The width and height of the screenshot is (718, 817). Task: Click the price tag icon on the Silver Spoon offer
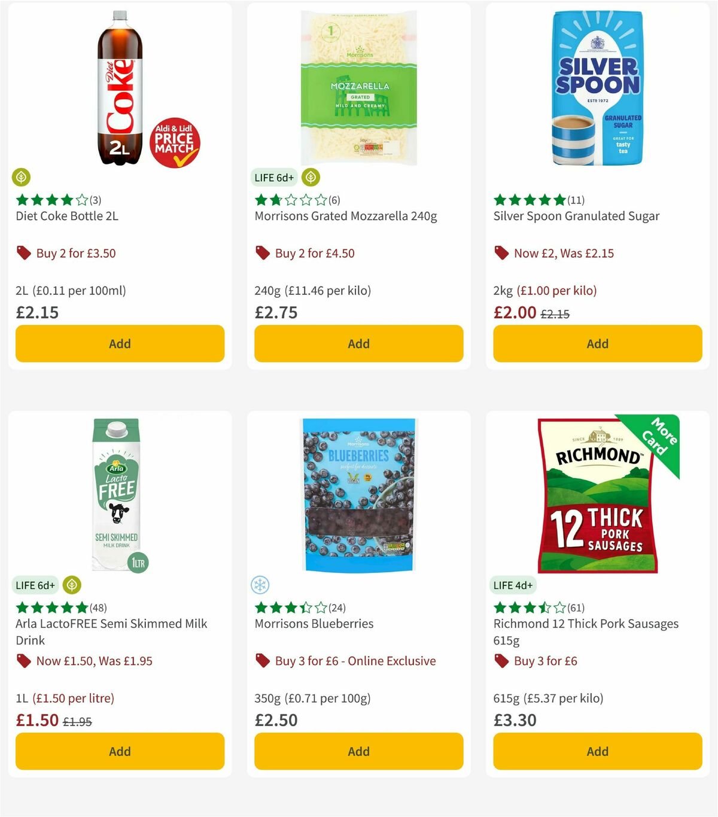pos(501,253)
